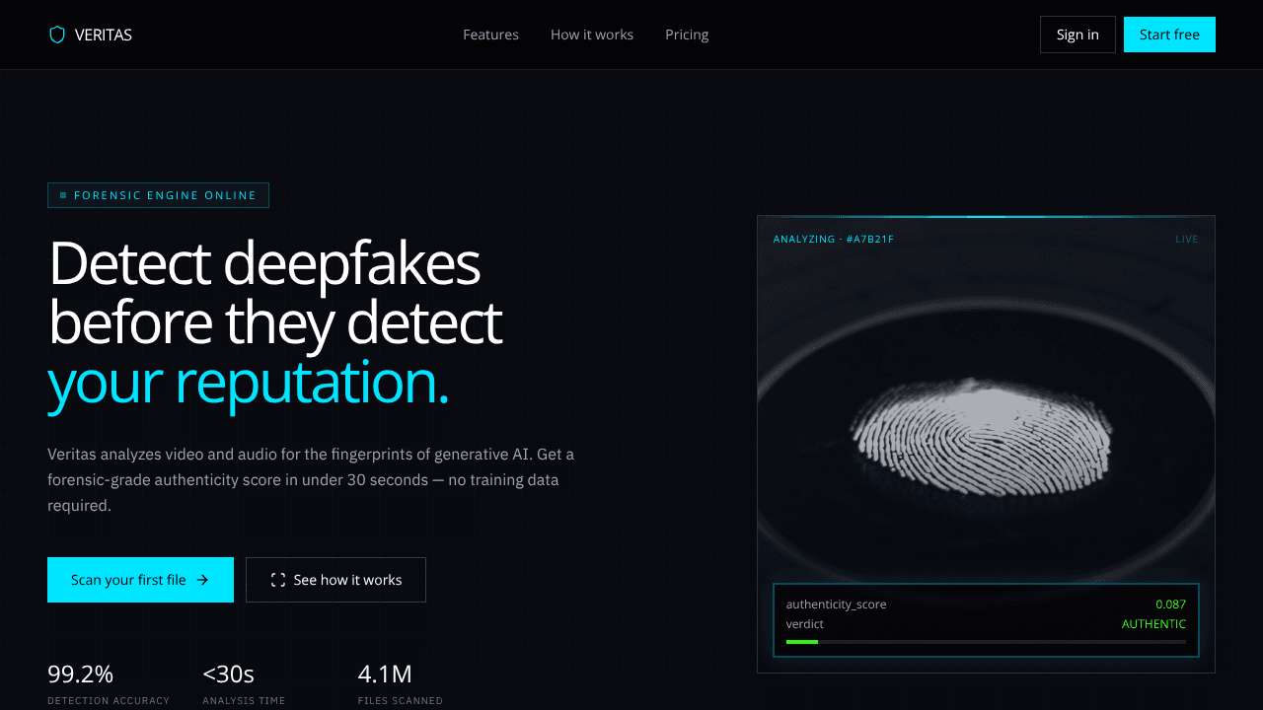Click See how it works button
This screenshot has width=1263, height=710.
pyautogui.click(x=335, y=580)
